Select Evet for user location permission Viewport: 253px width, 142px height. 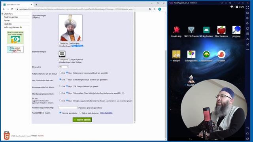click(60, 73)
